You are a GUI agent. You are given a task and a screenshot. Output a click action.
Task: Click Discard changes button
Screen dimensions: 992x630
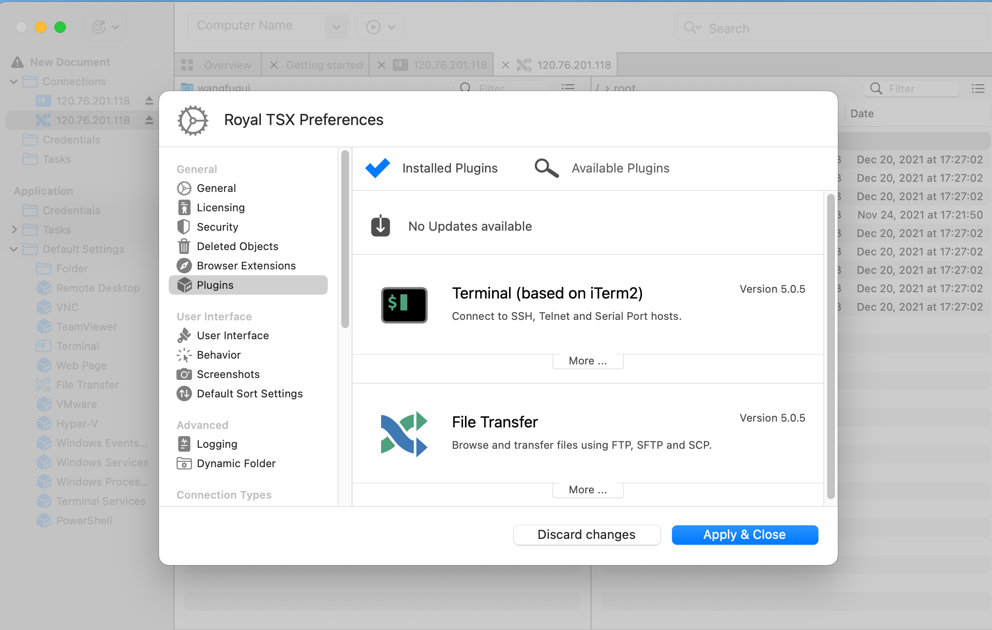coord(586,535)
